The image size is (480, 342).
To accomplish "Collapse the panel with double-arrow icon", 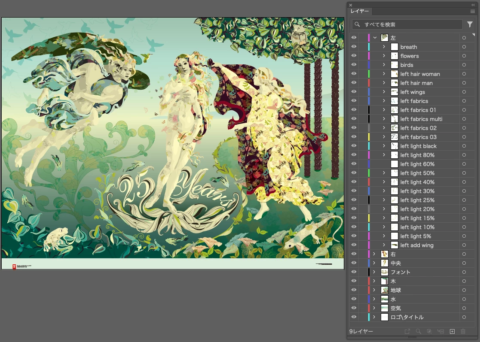I will coord(473,5).
